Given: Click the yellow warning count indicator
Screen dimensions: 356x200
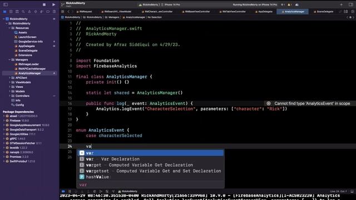Looking at the screenshot, I should pyautogui.click(x=289, y=4).
